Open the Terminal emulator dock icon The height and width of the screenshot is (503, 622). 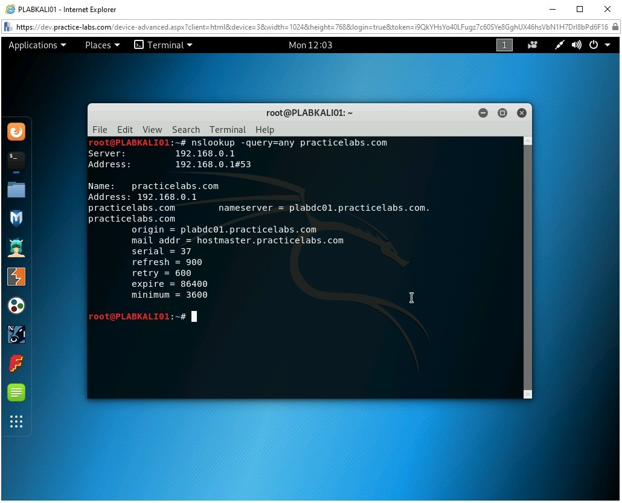tap(16, 161)
